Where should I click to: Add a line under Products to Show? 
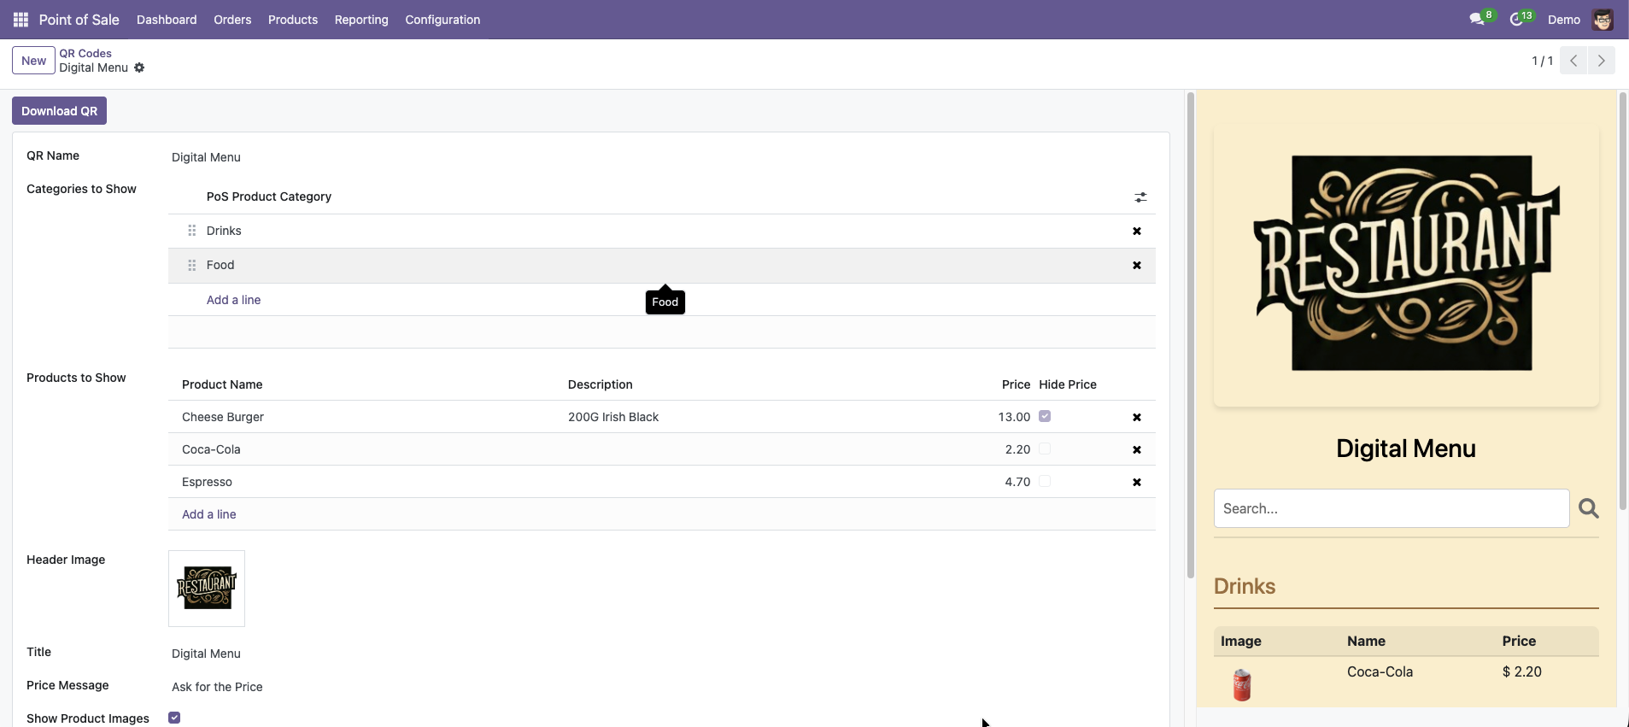(208, 514)
